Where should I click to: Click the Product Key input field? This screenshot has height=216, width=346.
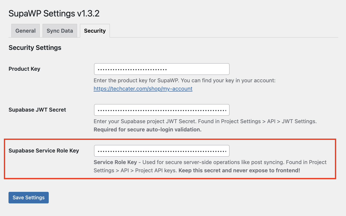(x=161, y=69)
